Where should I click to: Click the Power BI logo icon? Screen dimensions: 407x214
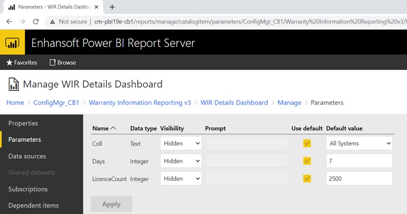click(x=12, y=43)
